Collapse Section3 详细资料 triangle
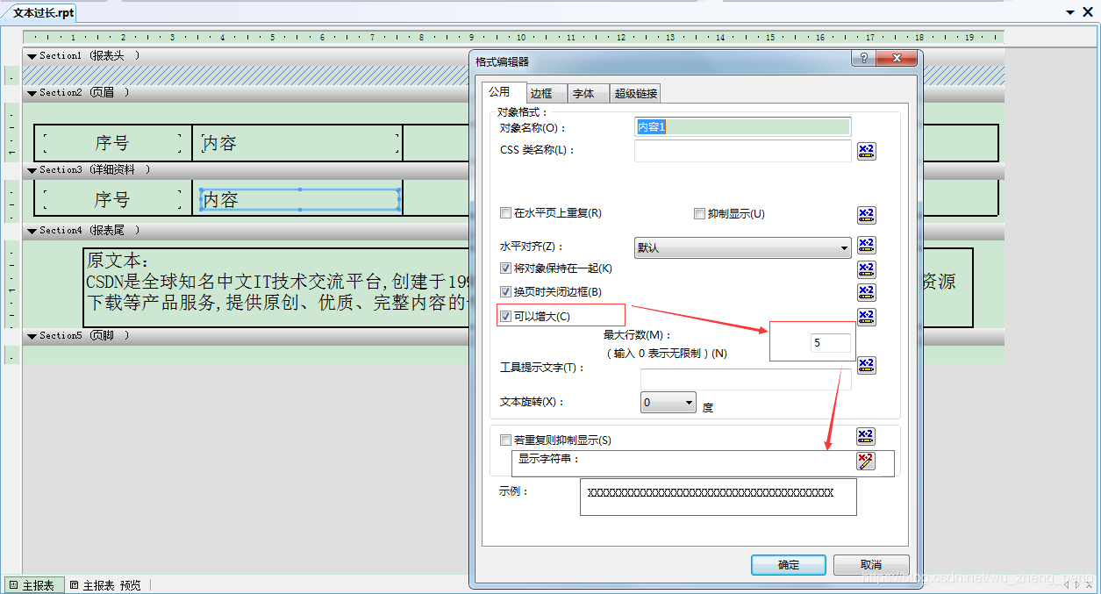 (32, 170)
